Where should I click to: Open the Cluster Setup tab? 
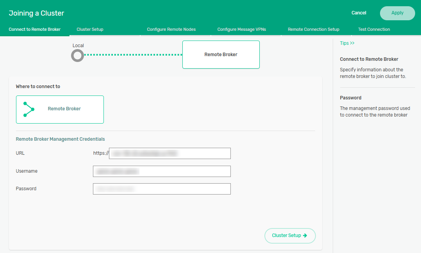click(x=90, y=29)
